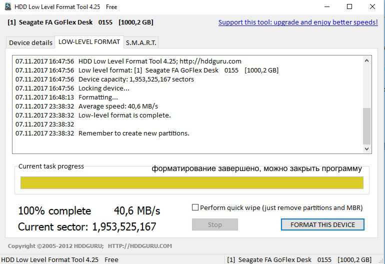385x264 pixels.
Task: Click the 'Current task progress' group label
Action: [x=51, y=166]
